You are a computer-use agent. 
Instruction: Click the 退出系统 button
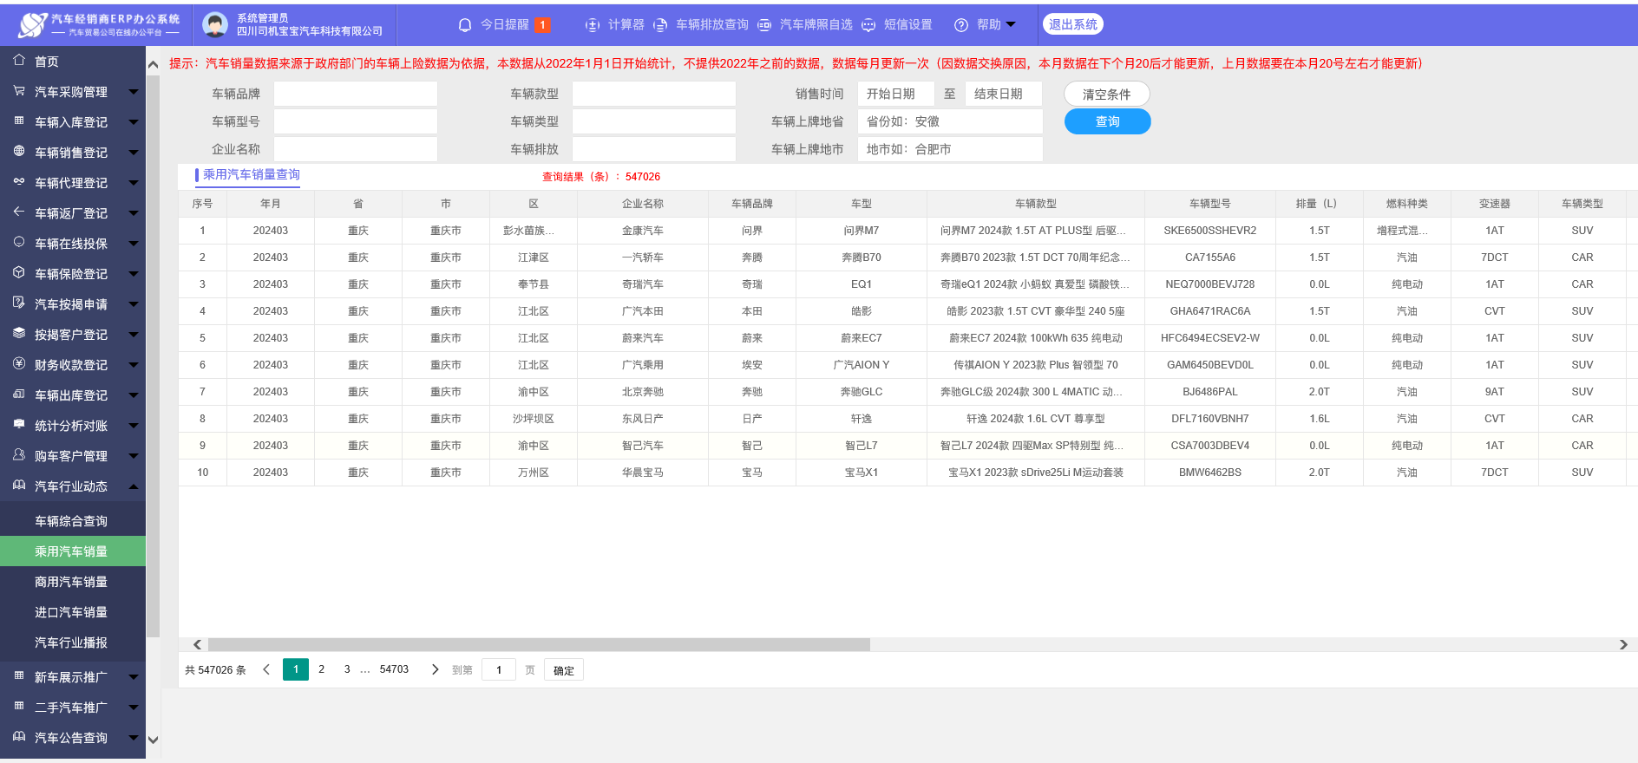tap(1073, 24)
